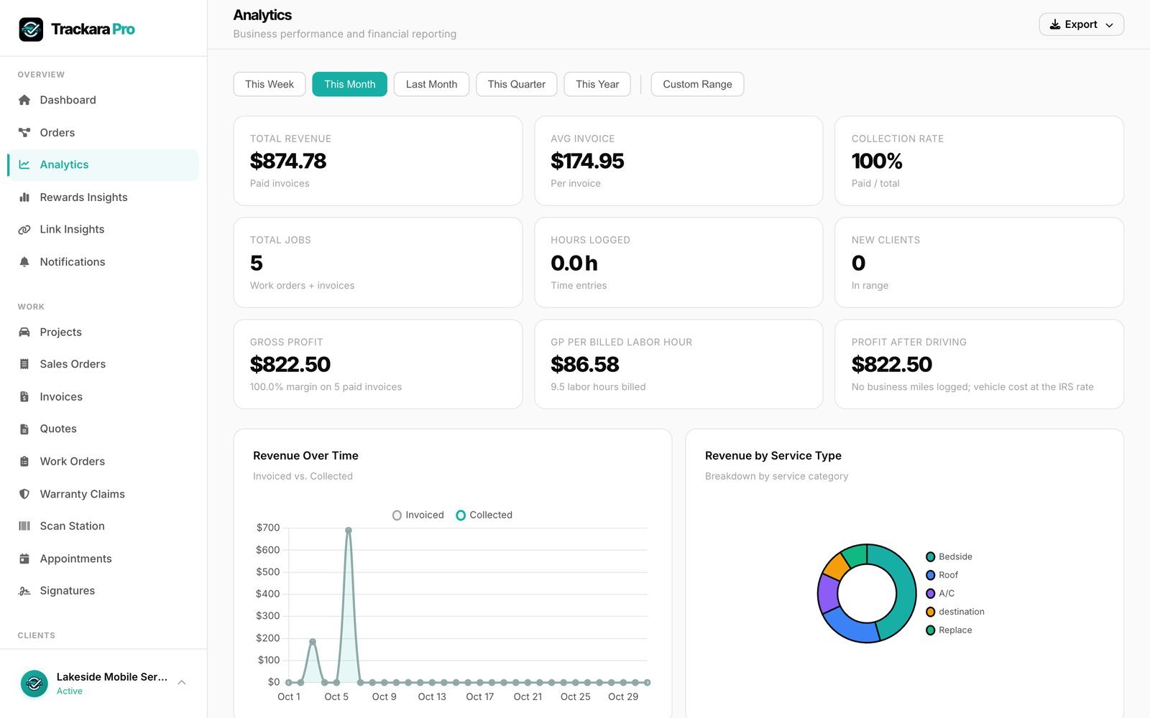Select the This Month range tab

[x=349, y=84]
